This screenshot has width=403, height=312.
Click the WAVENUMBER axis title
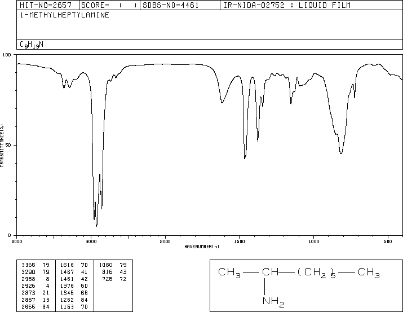(202, 247)
